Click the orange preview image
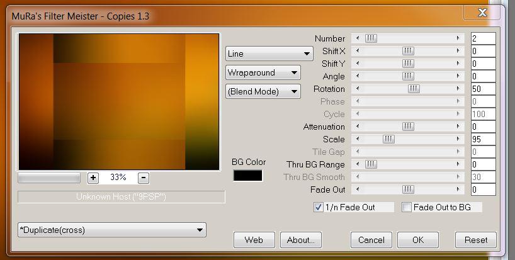 (x=119, y=102)
